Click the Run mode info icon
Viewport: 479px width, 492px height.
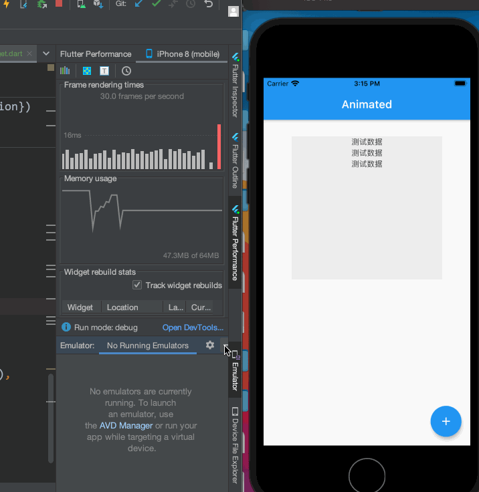(x=66, y=327)
